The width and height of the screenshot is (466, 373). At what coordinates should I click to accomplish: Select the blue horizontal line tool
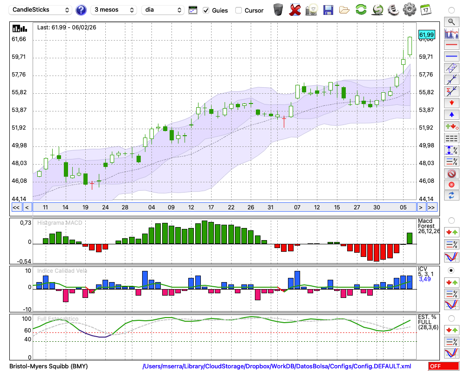452,56
